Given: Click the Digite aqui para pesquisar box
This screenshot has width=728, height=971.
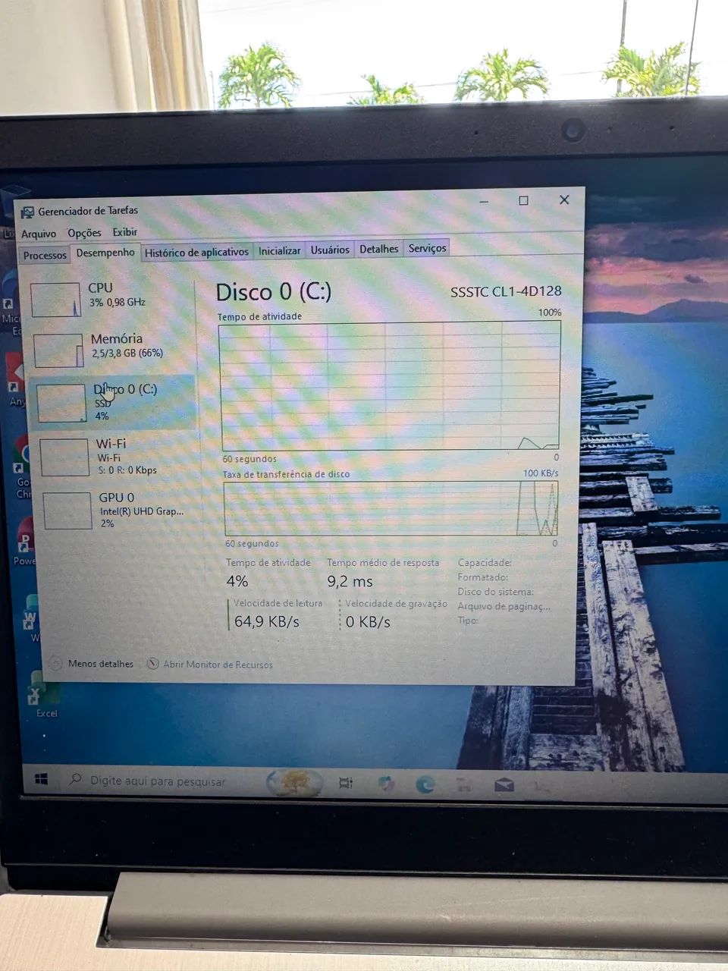Looking at the screenshot, I should click(x=163, y=781).
